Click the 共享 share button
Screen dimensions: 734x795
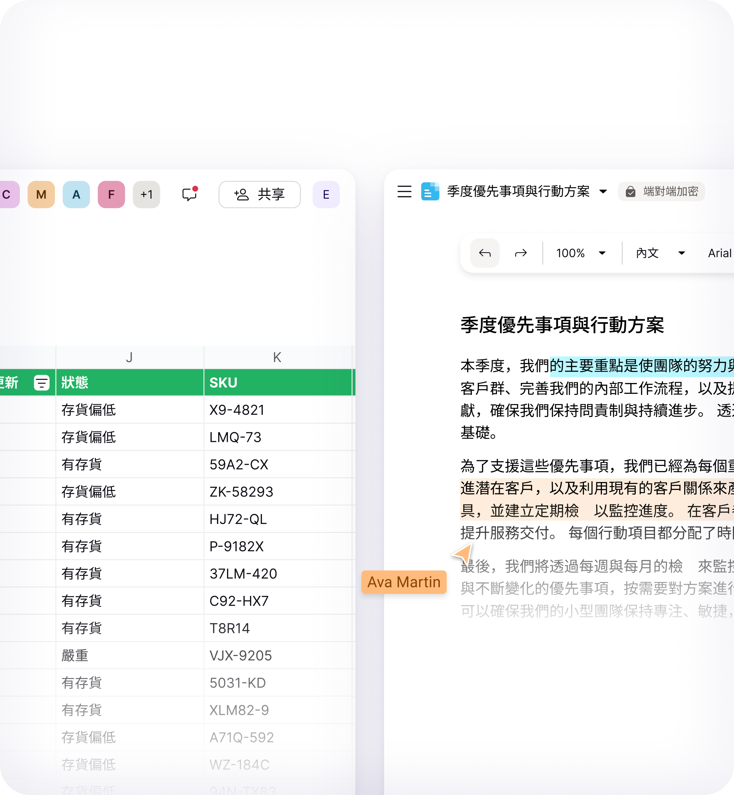pyautogui.click(x=260, y=194)
